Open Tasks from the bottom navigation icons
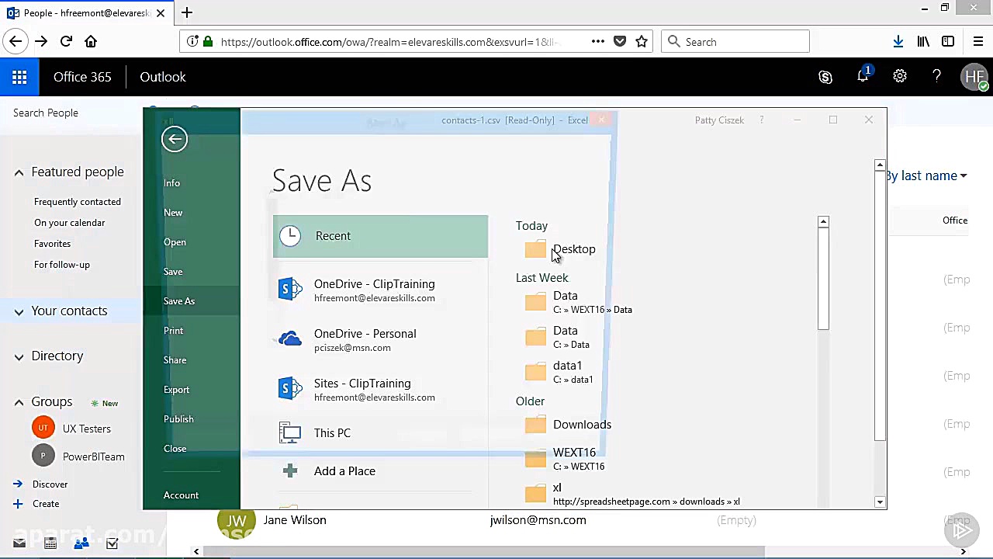 pyautogui.click(x=112, y=542)
